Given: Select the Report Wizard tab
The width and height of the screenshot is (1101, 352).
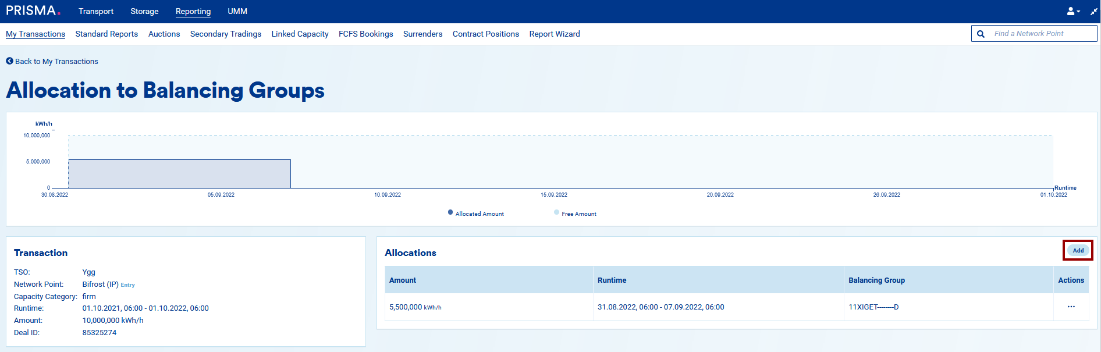Looking at the screenshot, I should click(554, 34).
